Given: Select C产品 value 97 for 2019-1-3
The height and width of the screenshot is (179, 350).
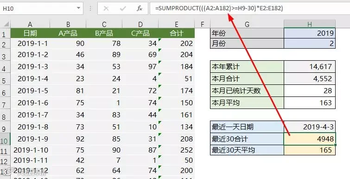Looking at the screenshot, I should (x=140, y=66).
